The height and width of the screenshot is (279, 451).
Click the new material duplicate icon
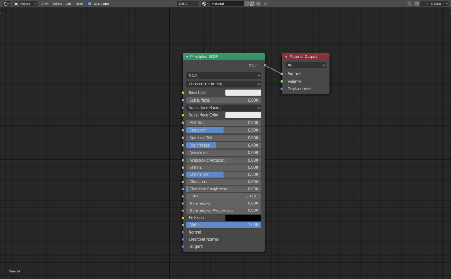tap(252, 4)
